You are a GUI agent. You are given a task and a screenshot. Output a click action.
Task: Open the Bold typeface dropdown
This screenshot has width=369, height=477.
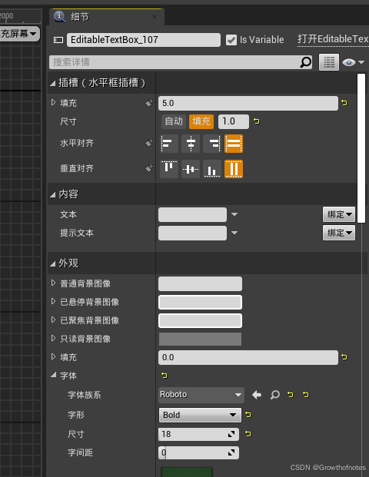point(200,415)
